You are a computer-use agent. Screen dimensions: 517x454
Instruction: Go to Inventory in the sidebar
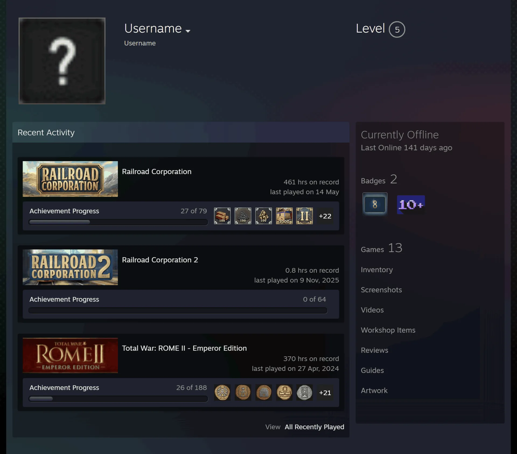(x=377, y=269)
